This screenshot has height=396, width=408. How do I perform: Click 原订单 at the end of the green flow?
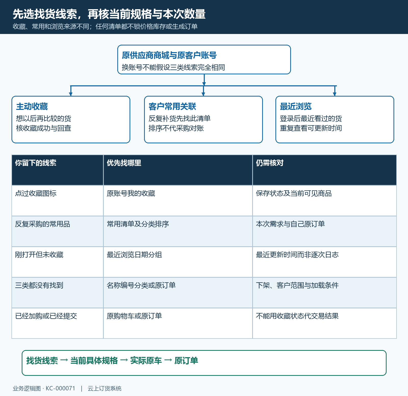click(x=186, y=360)
